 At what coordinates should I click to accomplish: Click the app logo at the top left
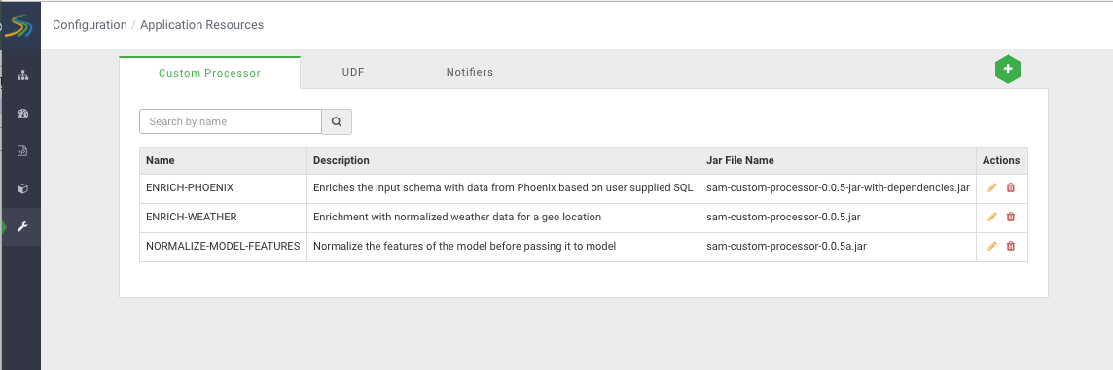(x=19, y=25)
